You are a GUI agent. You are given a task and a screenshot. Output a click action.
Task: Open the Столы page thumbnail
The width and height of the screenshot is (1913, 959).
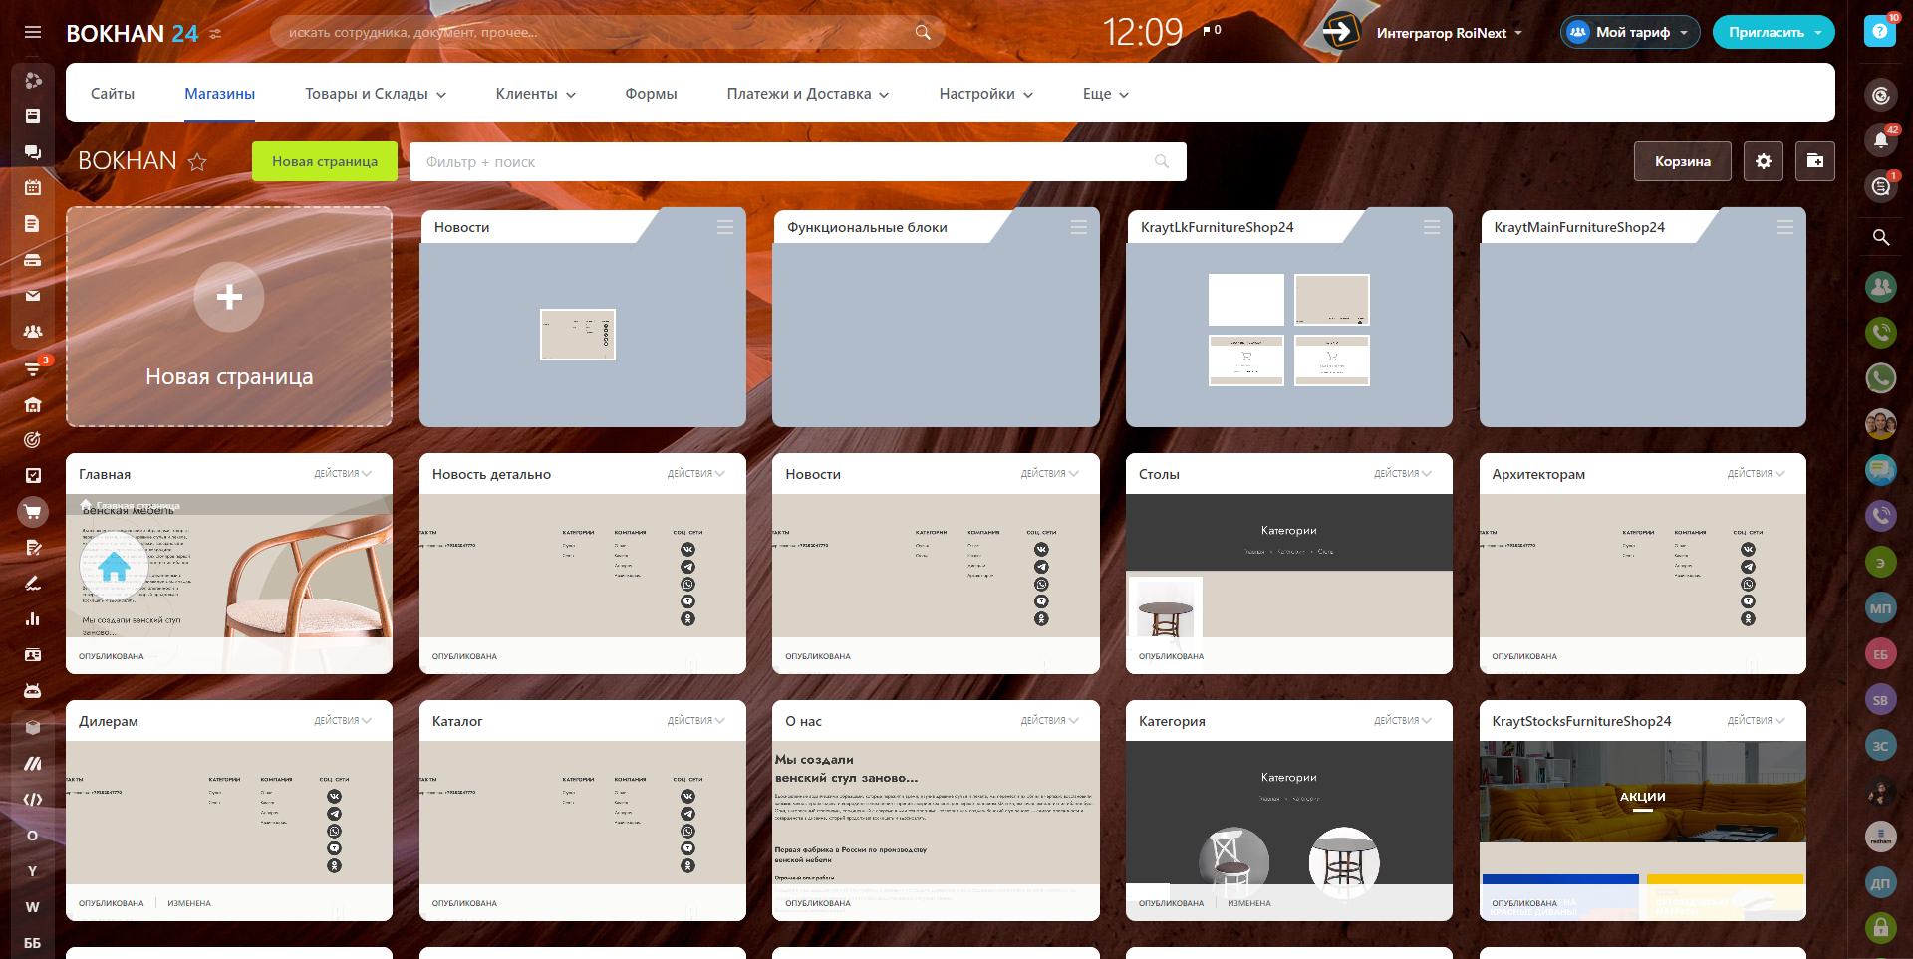click(x=1288, y=566)
